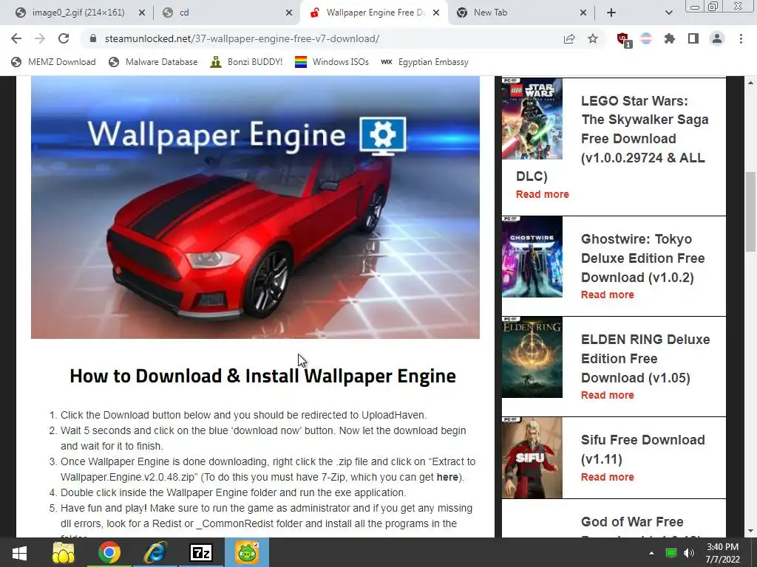This screenshot has width=757, height=567.
Task: Bookmark this page with the star
Action: click(593, 38)
